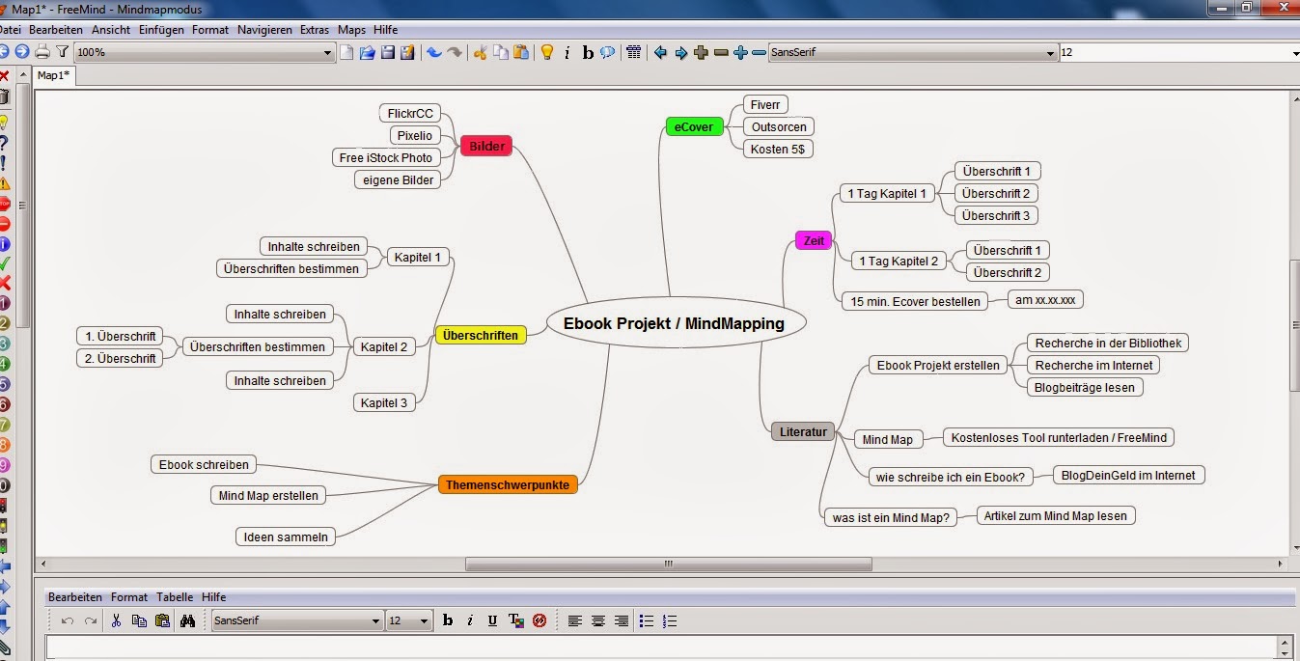The image size is (1300, 661).
Task: Add the blue info icon from sidebar
Action: (4, 244)
